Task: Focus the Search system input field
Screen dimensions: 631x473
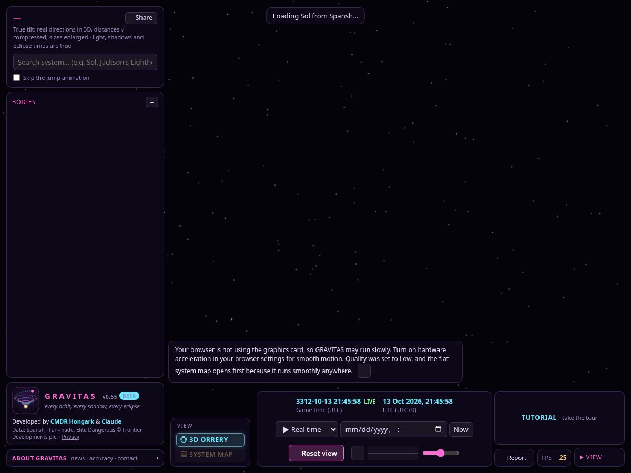Action: pyautogui.click(x=85, y=62)
